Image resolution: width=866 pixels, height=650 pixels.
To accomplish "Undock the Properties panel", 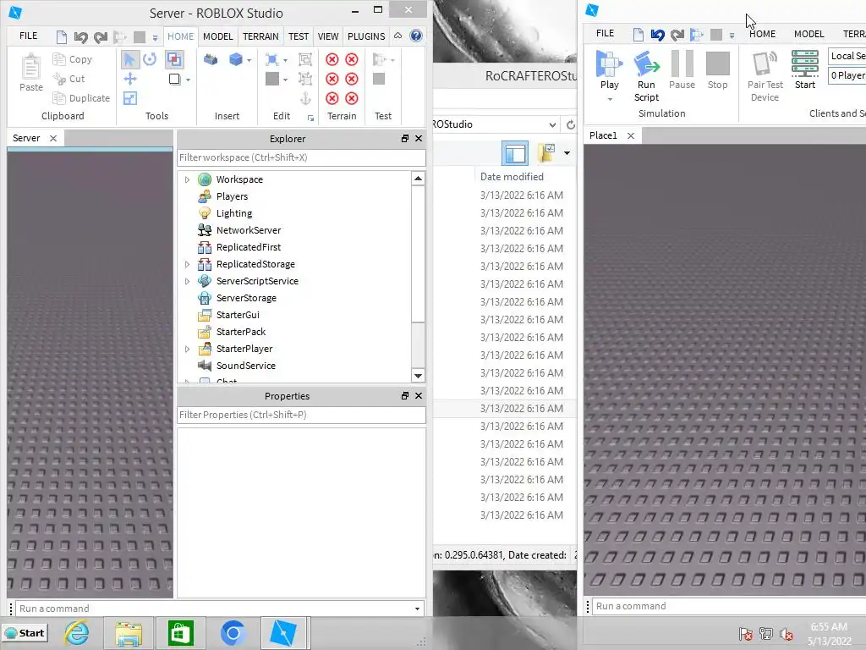I will click(x=405, y=396).
